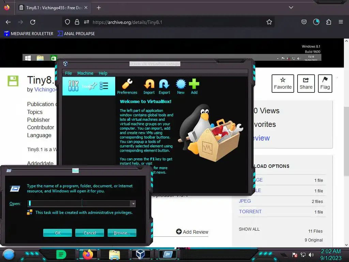Close the Tiny8.1 browser tab
Image resolution: width=349 pixels, height=262 pixels.
86,8
